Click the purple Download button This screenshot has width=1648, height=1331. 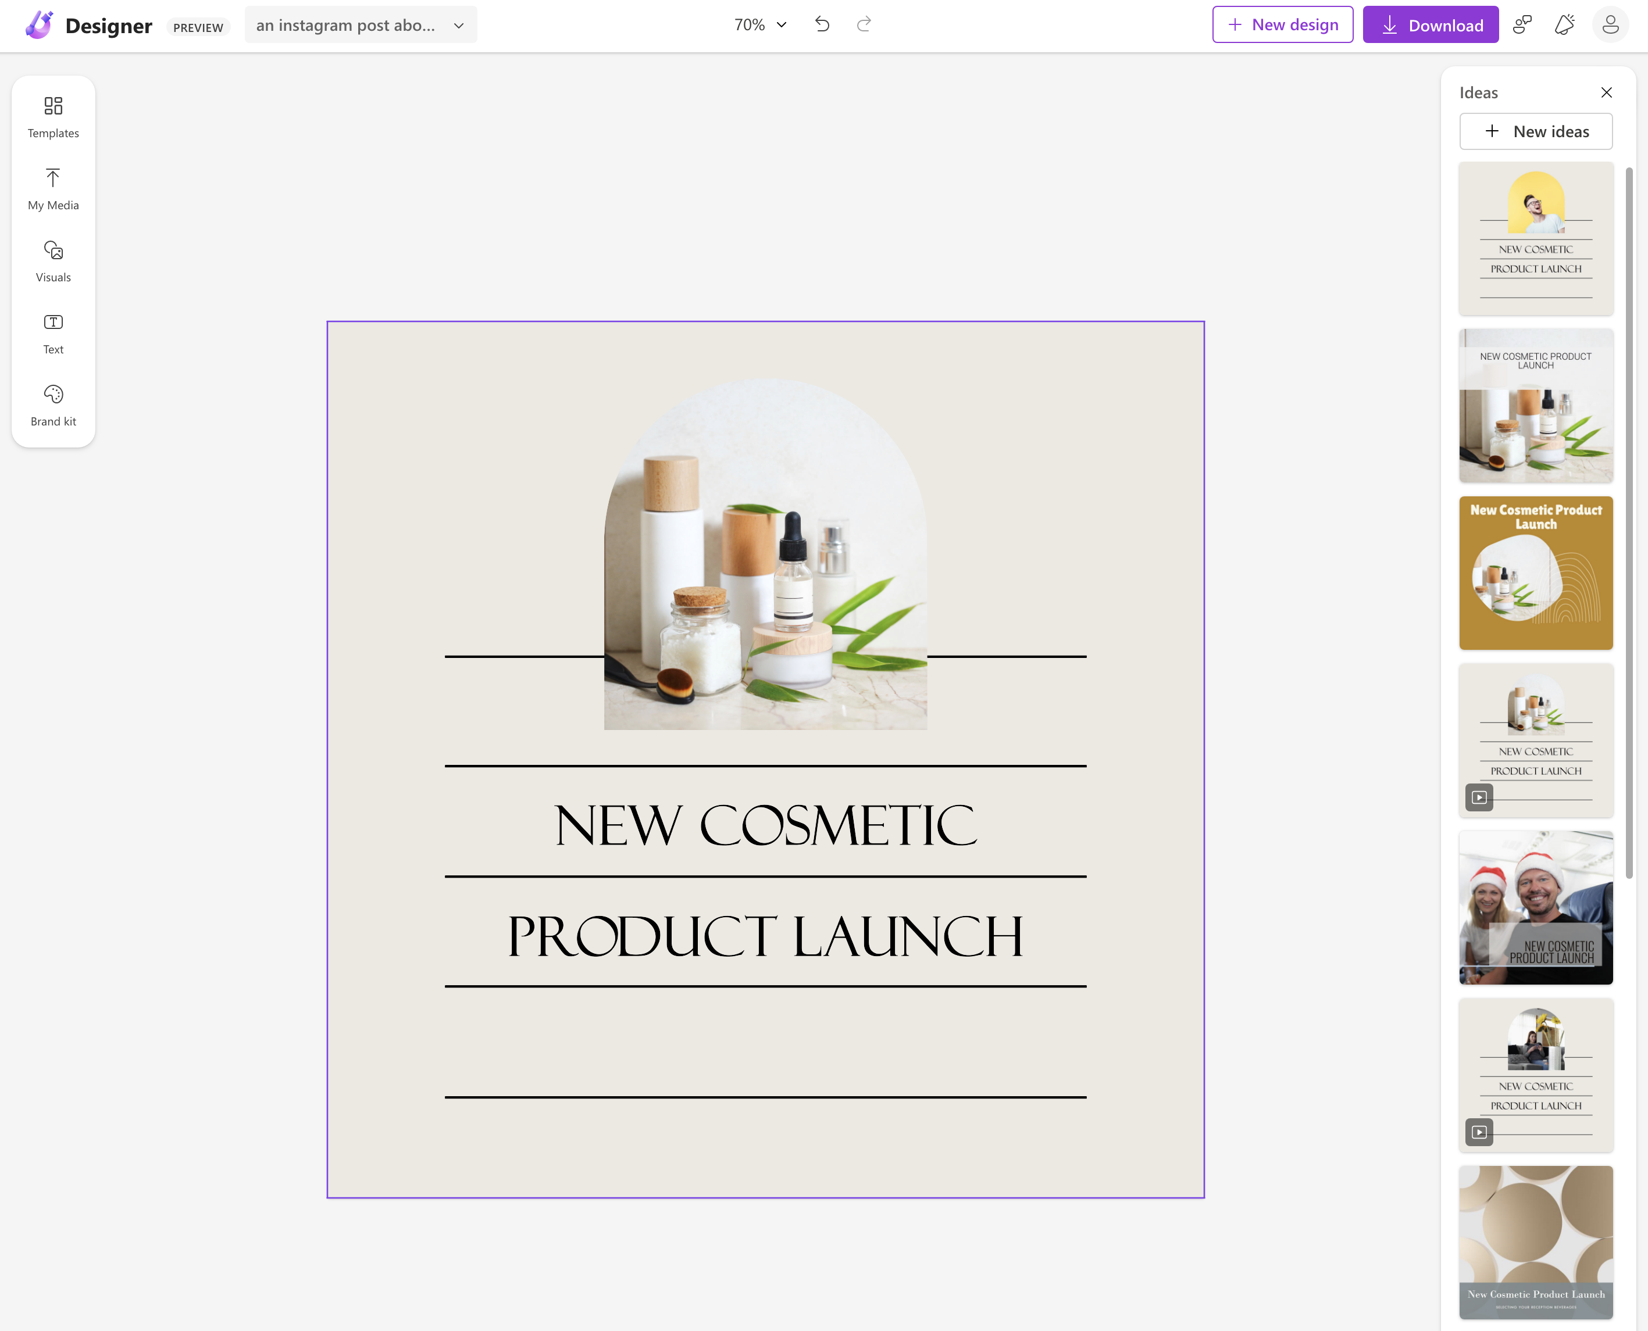point(1430,24)
